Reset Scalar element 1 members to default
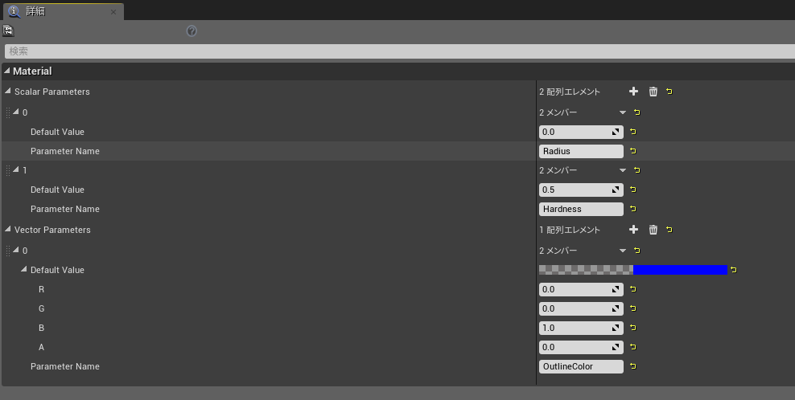Screen dimensions: 795x400 (637, 170)
